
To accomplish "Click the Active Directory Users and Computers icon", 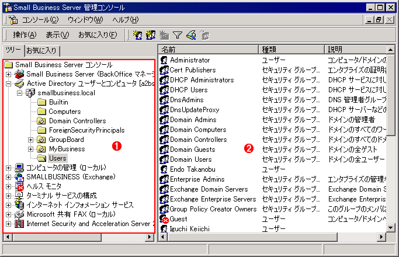I will tap(19, 84).
